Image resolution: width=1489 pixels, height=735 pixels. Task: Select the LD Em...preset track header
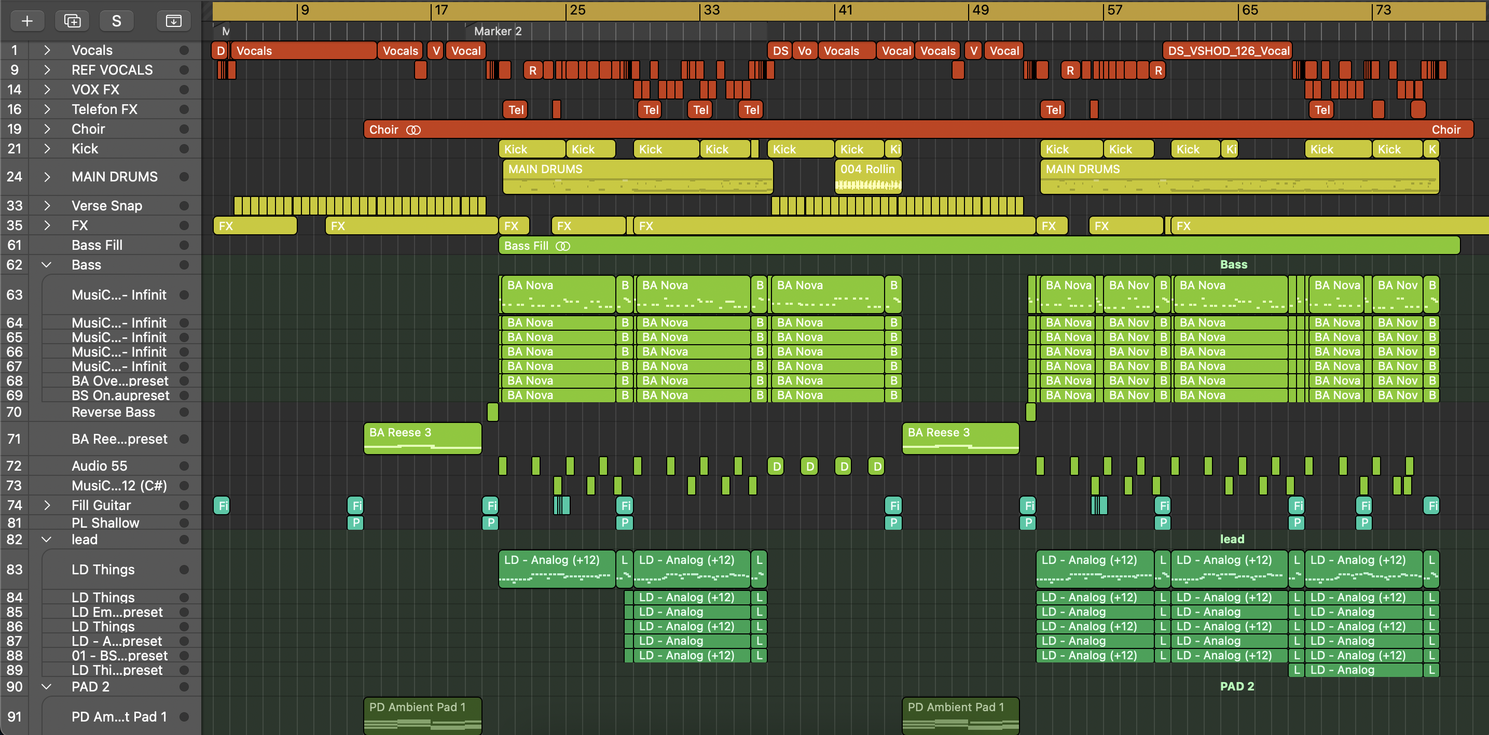[x=101, y=612]
